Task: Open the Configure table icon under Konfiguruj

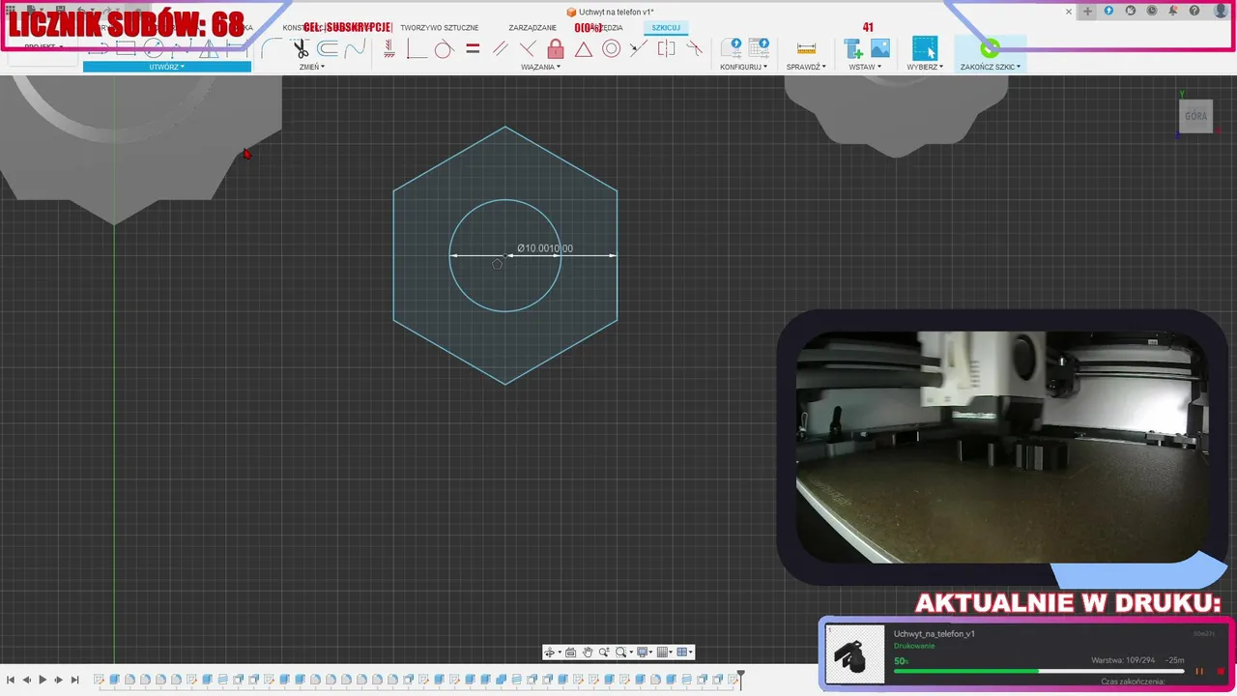Action: tap(759, 48)
